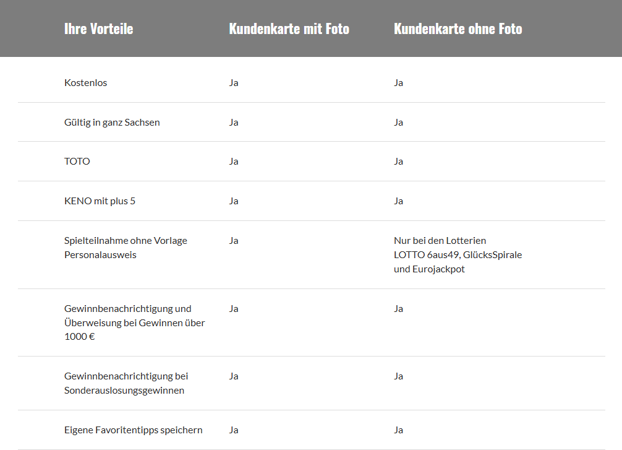Click "Spielteilnahme ohne Vorlage Personalausweis" label
The height and width of the screenshot is (450, 622).
[126, 248]
